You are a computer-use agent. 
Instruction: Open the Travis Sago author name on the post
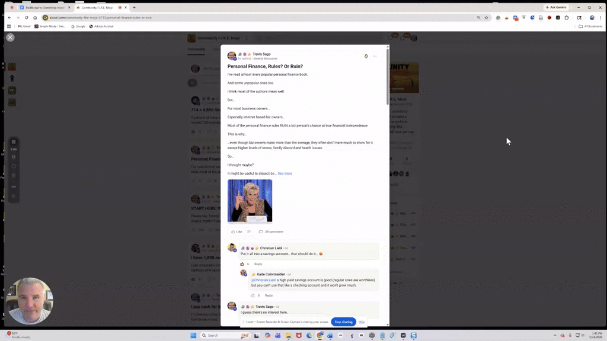click(x=261, y=54)
